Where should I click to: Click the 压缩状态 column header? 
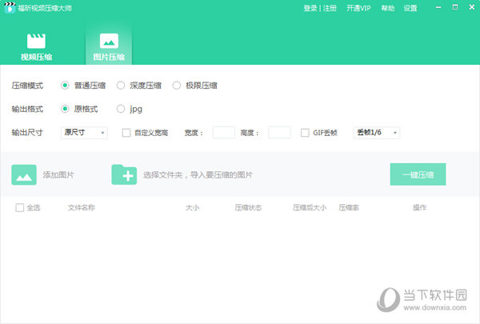[248, 208]
